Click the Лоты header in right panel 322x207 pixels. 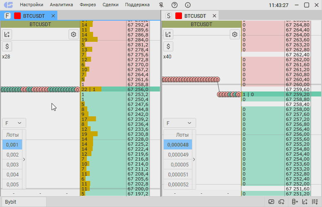coord(178,135)
